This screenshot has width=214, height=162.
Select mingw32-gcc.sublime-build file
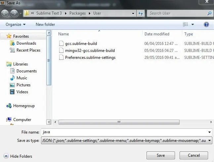coord(90,51)
